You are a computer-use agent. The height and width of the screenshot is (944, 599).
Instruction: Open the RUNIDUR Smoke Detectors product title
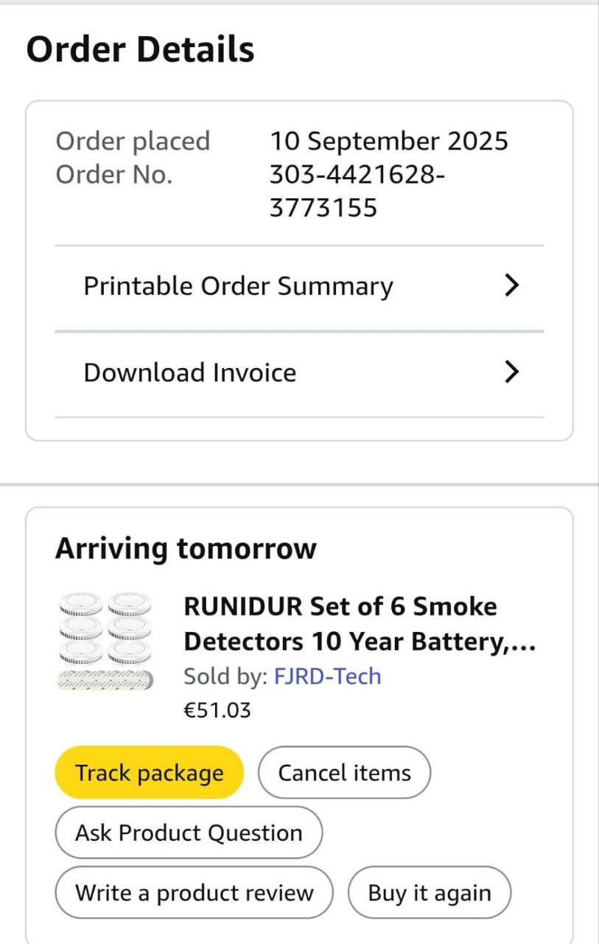359,624
